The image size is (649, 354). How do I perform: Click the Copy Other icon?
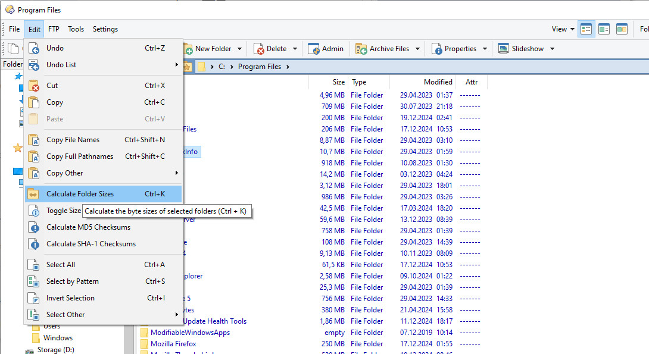(x=34, y=173)
